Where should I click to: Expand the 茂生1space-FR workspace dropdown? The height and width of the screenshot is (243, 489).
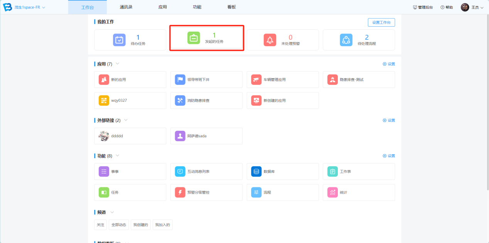pyautogui.click(x=44, y=7)
